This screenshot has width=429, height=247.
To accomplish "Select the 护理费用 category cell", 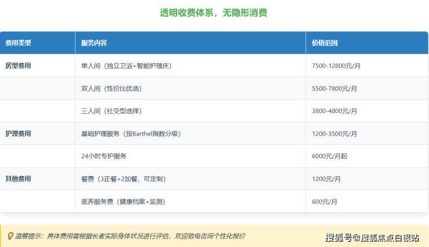I will click(18, 133).
